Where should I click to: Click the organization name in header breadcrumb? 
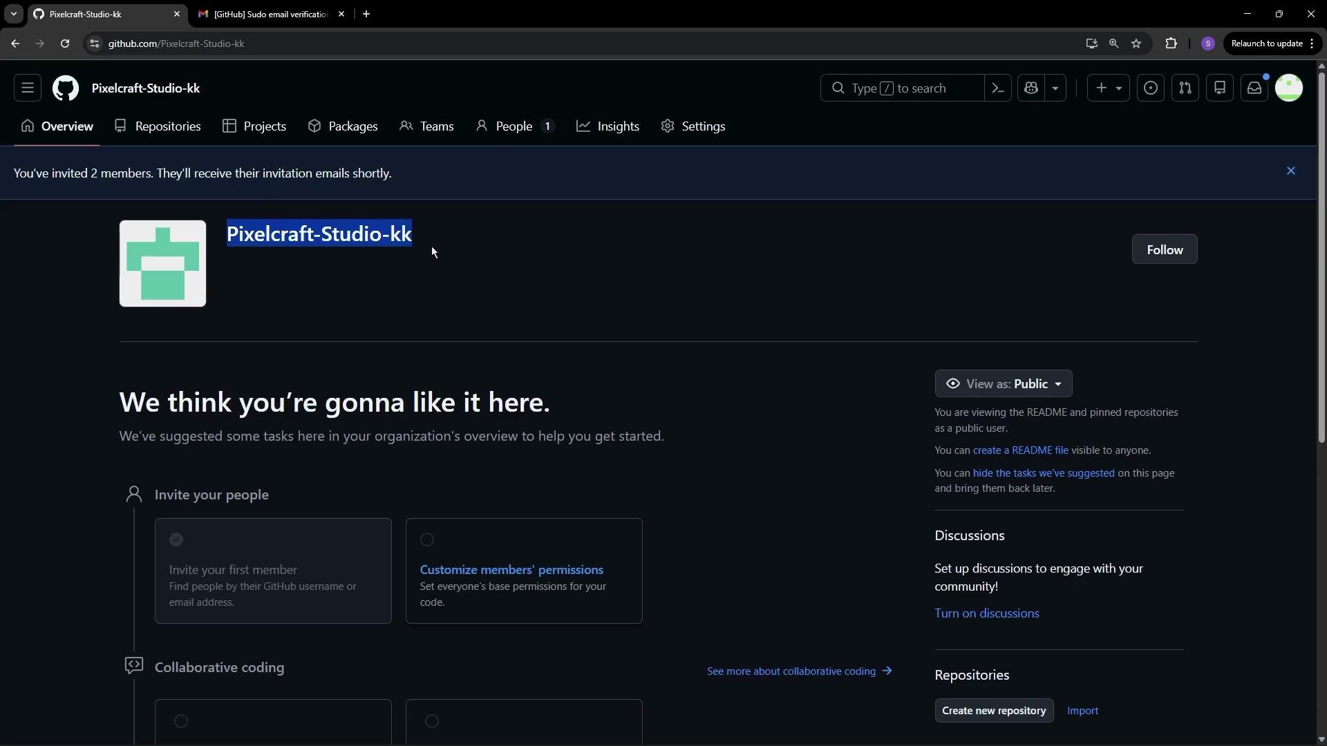pyautogui.click(x=146, y=88)
